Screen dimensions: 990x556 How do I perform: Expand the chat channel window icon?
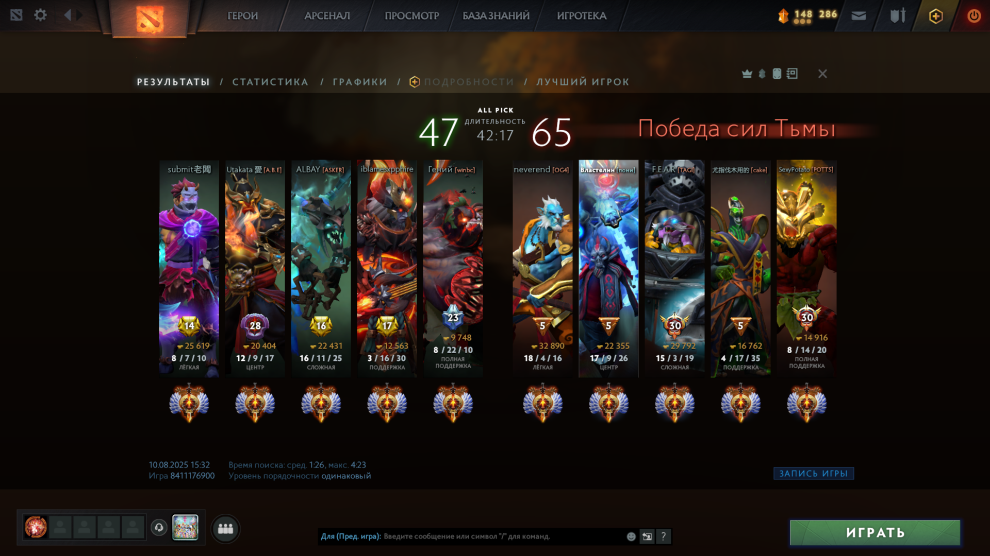click(x=647, y=536)
